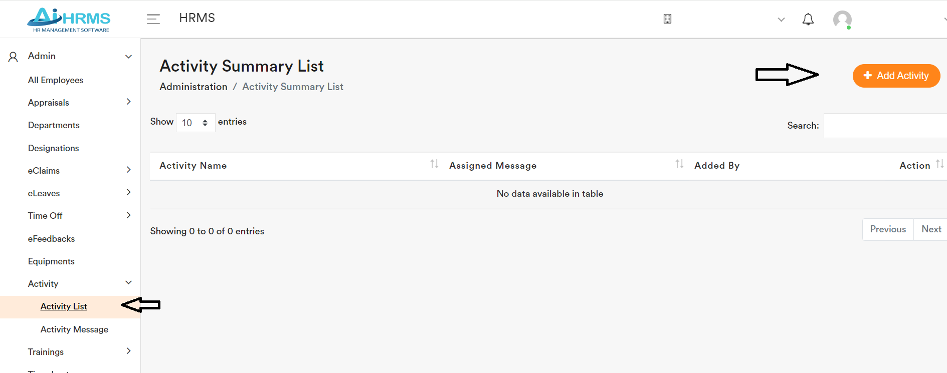Click inside the Search input field
The image size is (947, 373).
tap(887, 125)
